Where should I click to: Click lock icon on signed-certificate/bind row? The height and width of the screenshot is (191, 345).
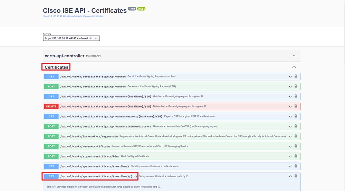tap(296, 156)
